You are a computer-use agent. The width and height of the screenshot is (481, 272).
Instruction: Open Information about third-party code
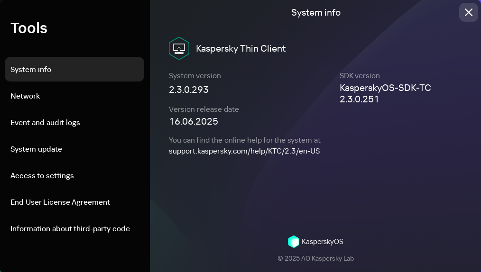tap(70, 228)
